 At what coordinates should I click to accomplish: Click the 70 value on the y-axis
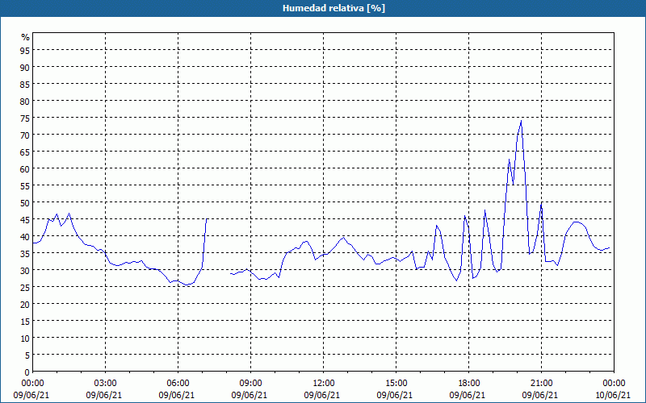click(25, 135)
